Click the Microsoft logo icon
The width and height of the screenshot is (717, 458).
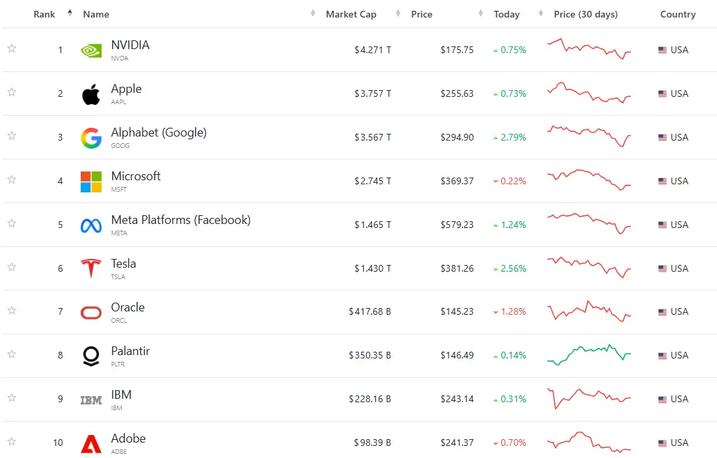91,182
